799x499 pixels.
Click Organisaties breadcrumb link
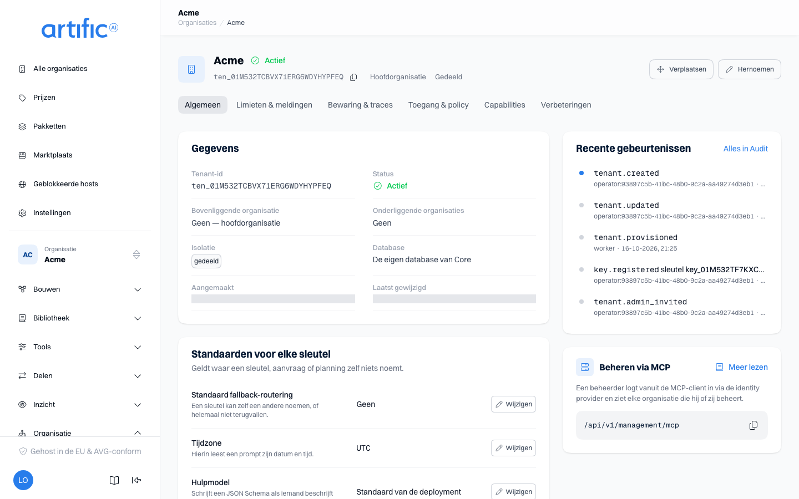(197, 23)
